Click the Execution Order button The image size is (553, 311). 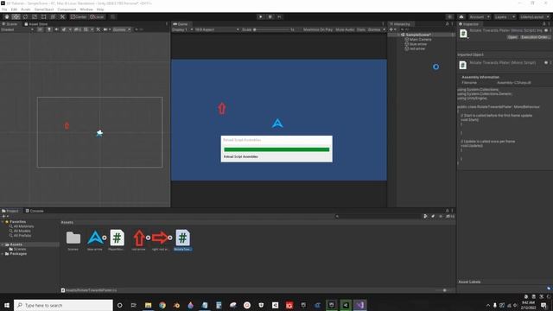pyautogui.click(x=535, y=37)
